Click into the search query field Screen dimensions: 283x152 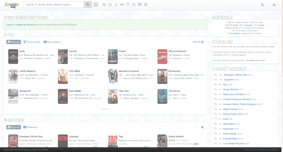(54, 5)
